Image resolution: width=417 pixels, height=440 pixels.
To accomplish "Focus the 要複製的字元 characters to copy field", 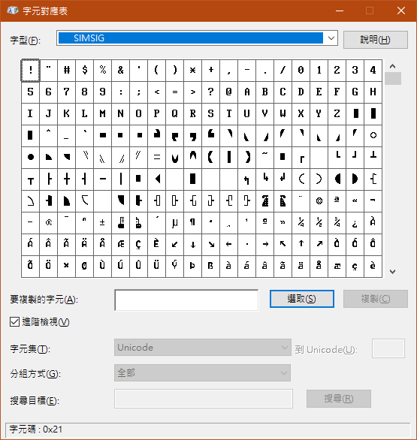I will pos(186,300).
